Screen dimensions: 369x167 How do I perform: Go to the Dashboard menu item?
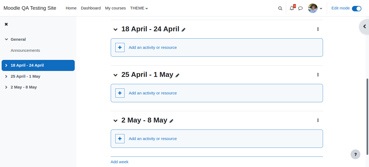coord(91,8)
